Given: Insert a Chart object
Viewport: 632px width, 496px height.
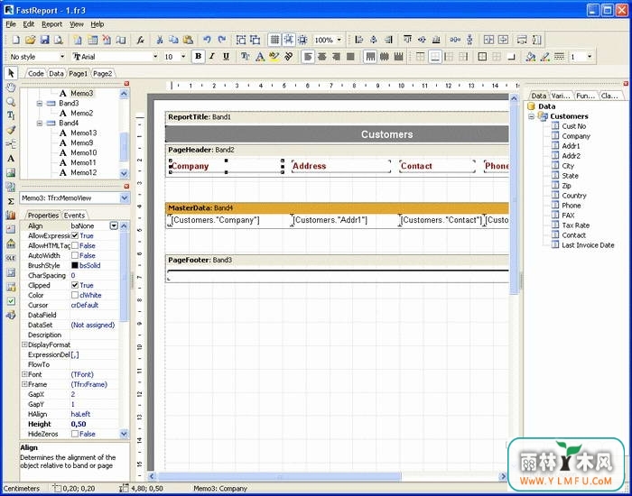Looking at the screenshot, I should click(11, 215).
